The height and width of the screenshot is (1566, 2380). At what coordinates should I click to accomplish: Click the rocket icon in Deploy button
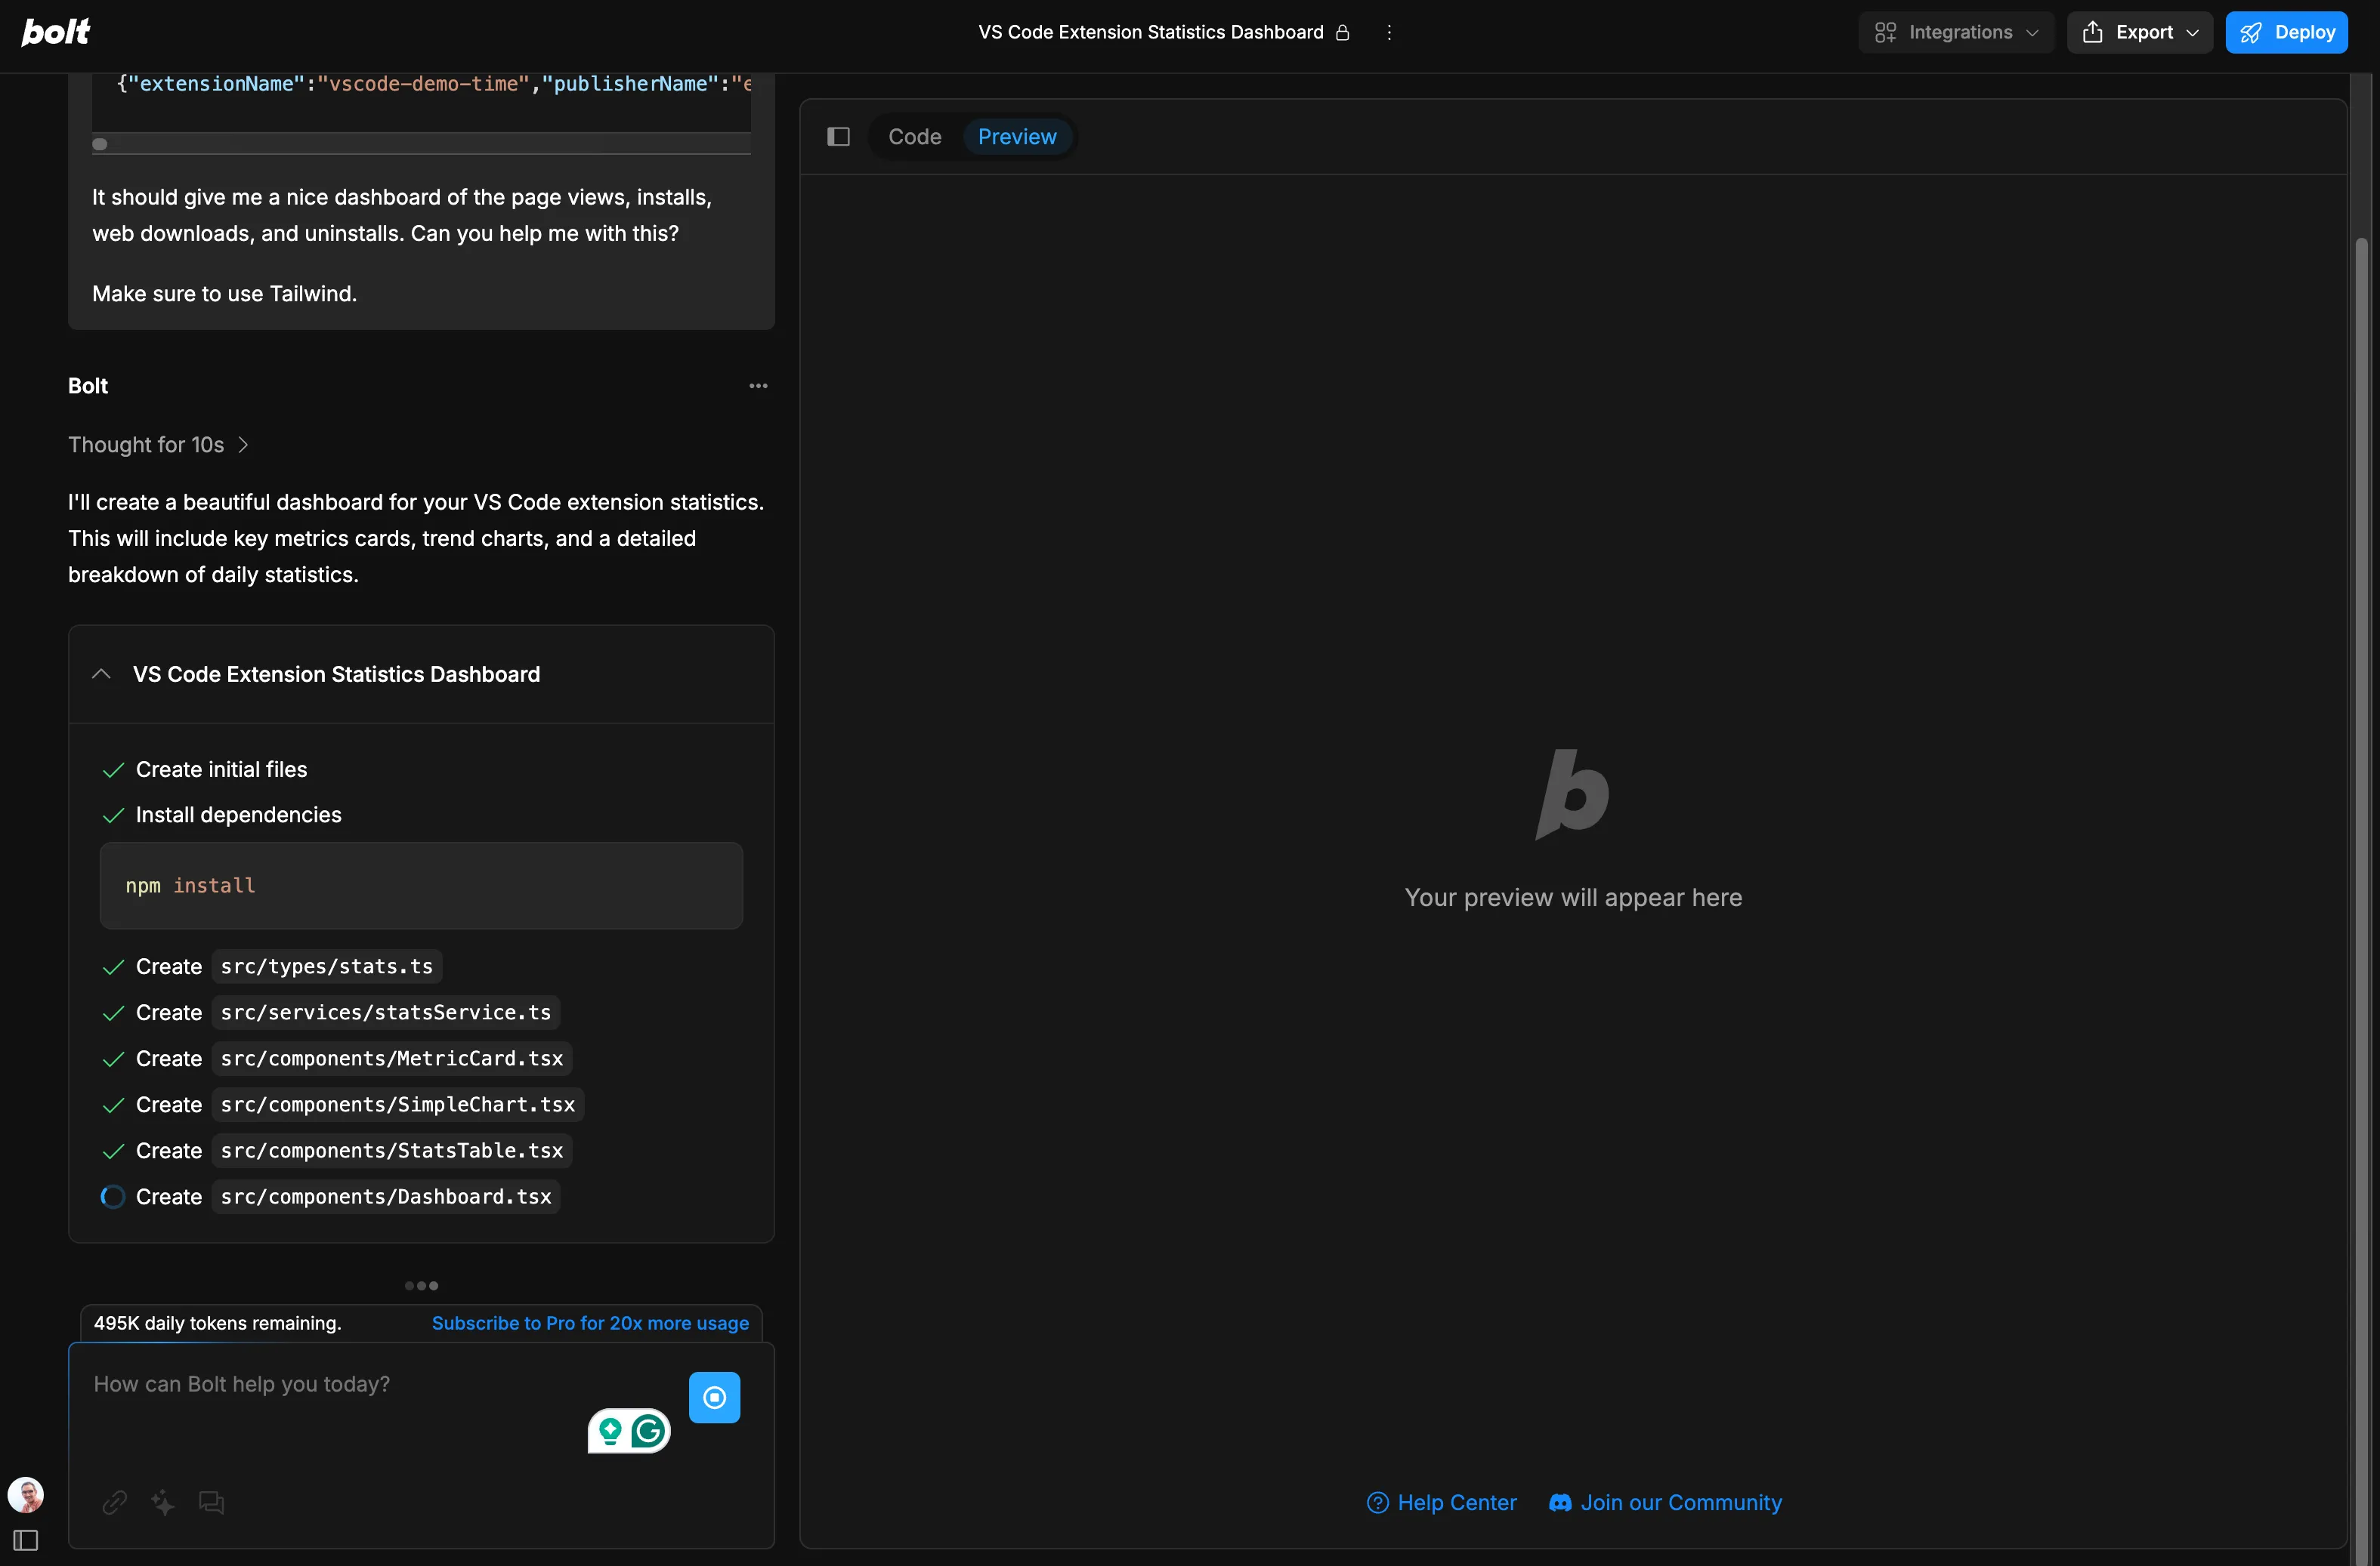point(2251,33)
